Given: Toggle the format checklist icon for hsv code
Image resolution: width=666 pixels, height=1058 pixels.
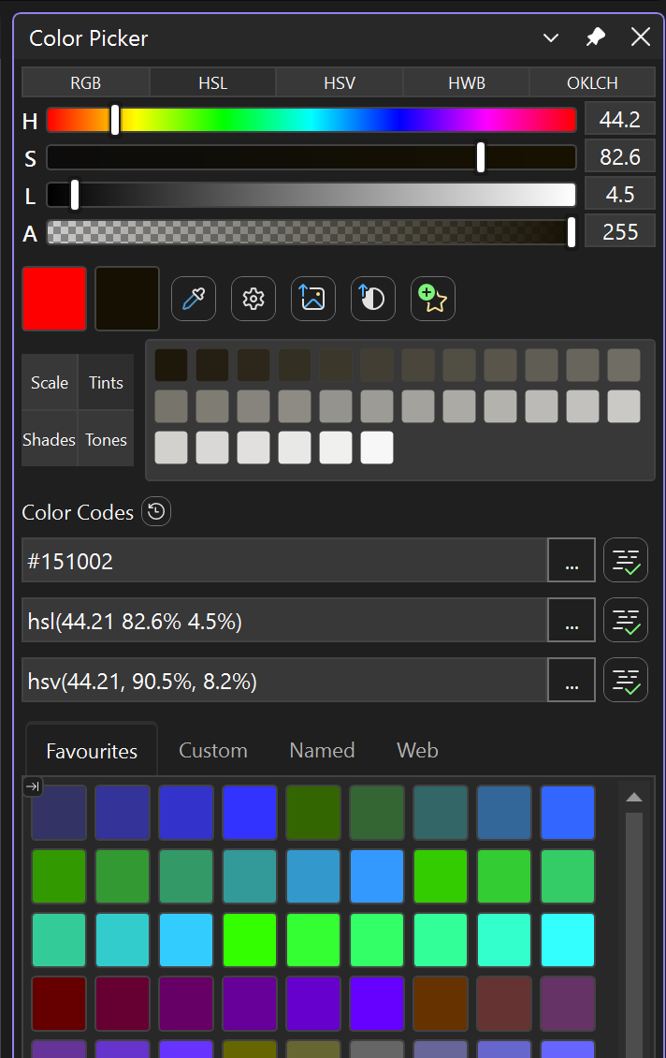Looking at the screenshot, I should click(x=626, y=680).
